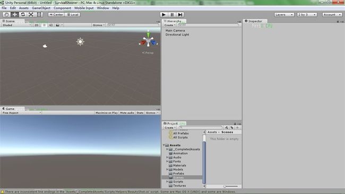The image size is (345, 194).
Task: Open the Account dropdown
Action: tap(332, 15)
